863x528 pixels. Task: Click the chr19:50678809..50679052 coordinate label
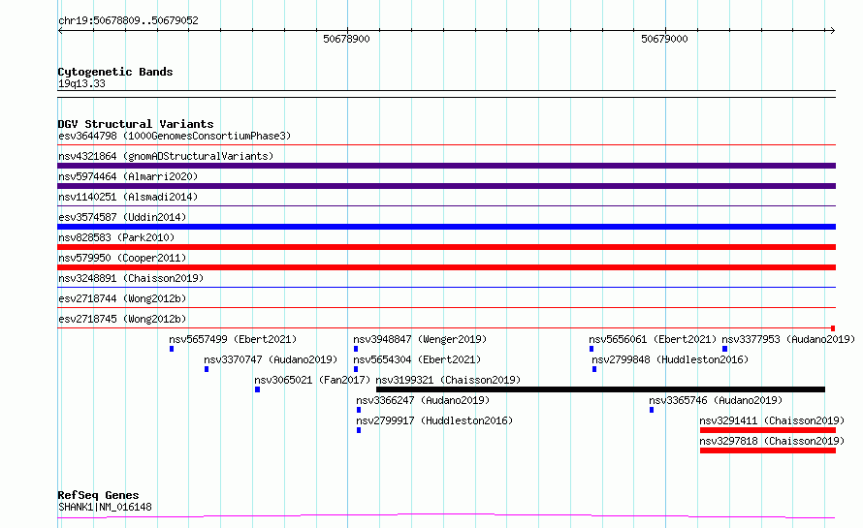click(128, 21)
